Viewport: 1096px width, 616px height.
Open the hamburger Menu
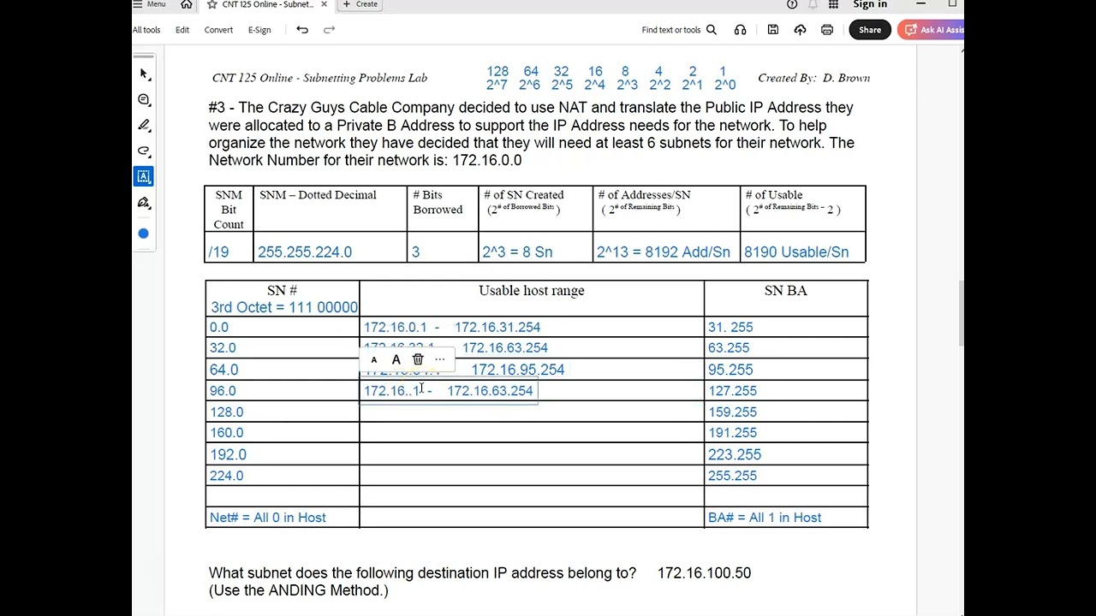pos(150,4)
